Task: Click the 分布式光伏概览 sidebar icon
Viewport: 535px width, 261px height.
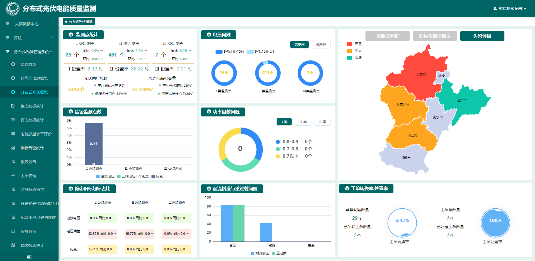Action: coord(13,92)
